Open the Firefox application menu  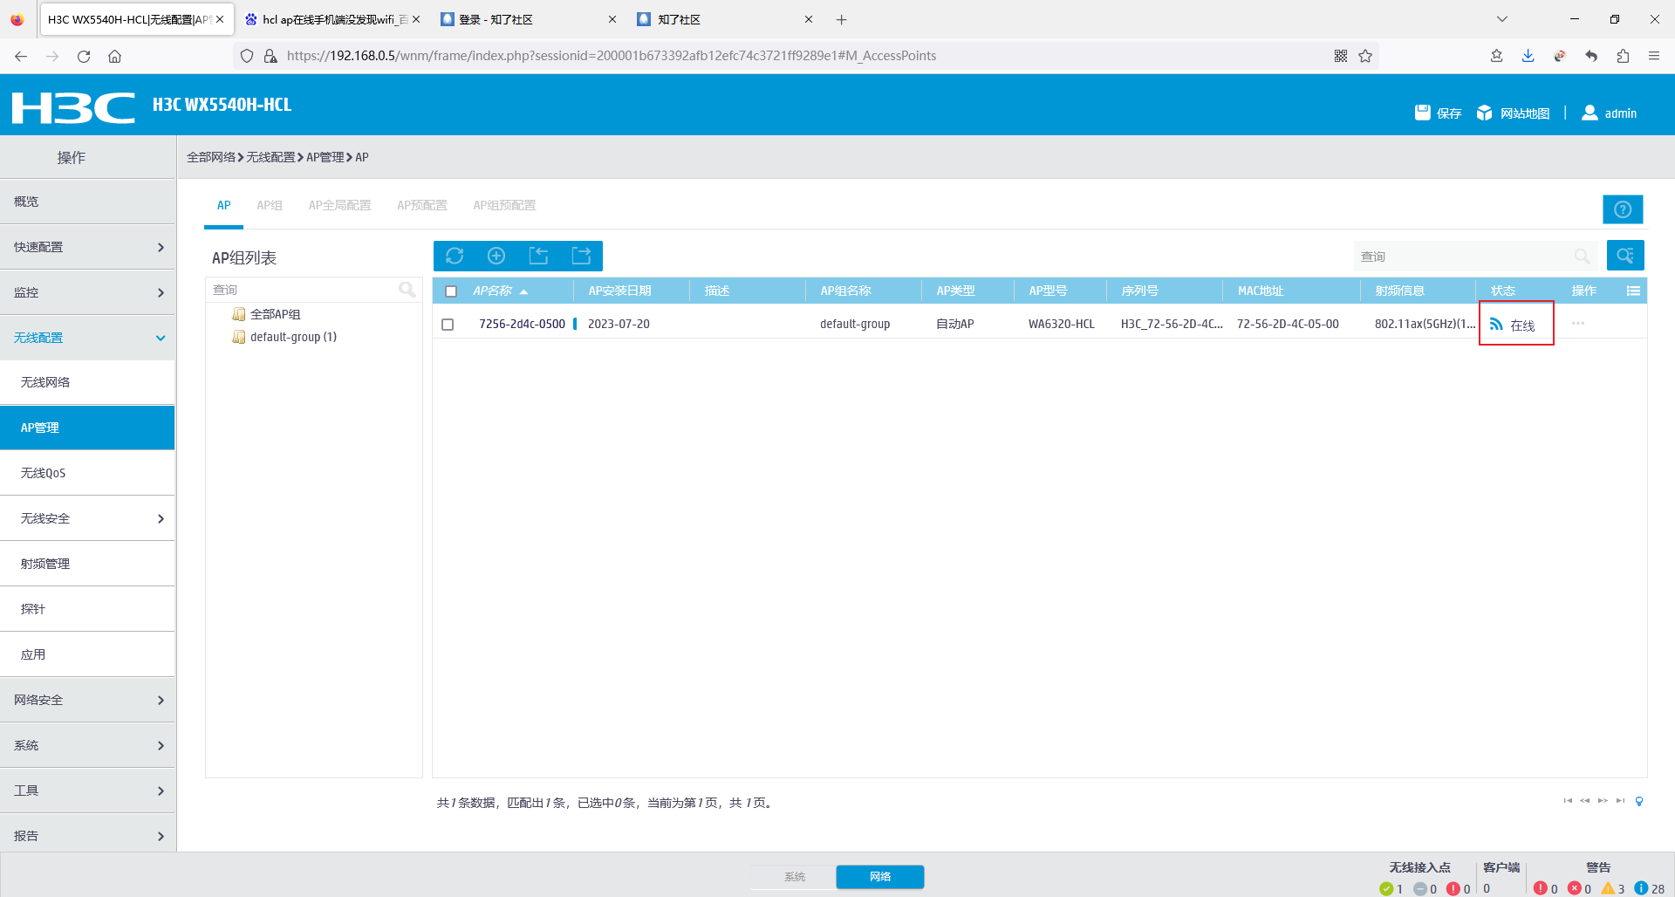[1653, 56]
